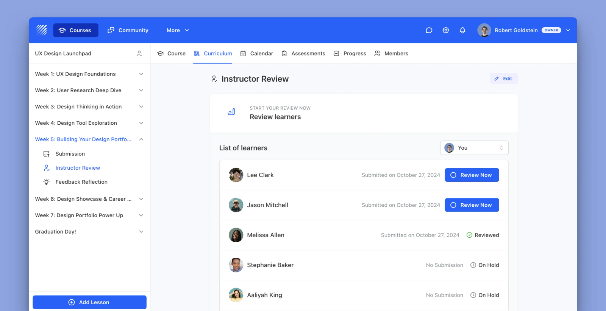Click the pencil icon in the Edit button
The width and height of the screenshot is (606, 311).
pos(497,79)
